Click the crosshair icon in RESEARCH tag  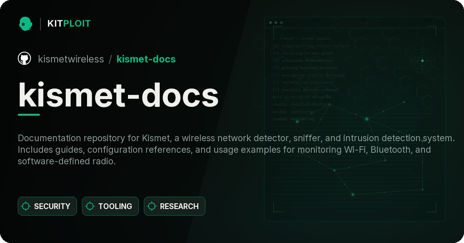coord(152,206)
